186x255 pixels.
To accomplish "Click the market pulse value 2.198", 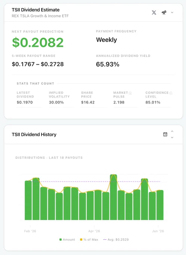I will click(119, 102).
